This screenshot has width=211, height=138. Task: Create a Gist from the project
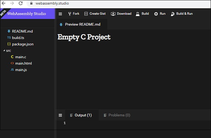tap(95, 14)
